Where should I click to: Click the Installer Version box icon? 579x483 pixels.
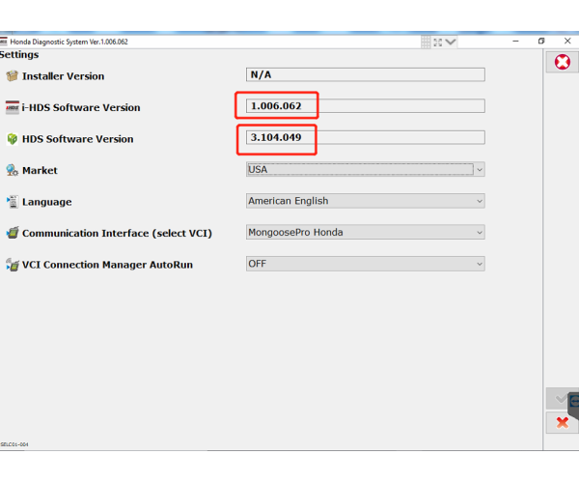tap(12, 75)
